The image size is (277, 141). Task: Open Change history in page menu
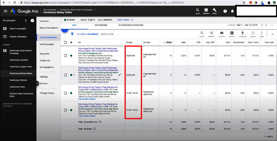point(47,93)
